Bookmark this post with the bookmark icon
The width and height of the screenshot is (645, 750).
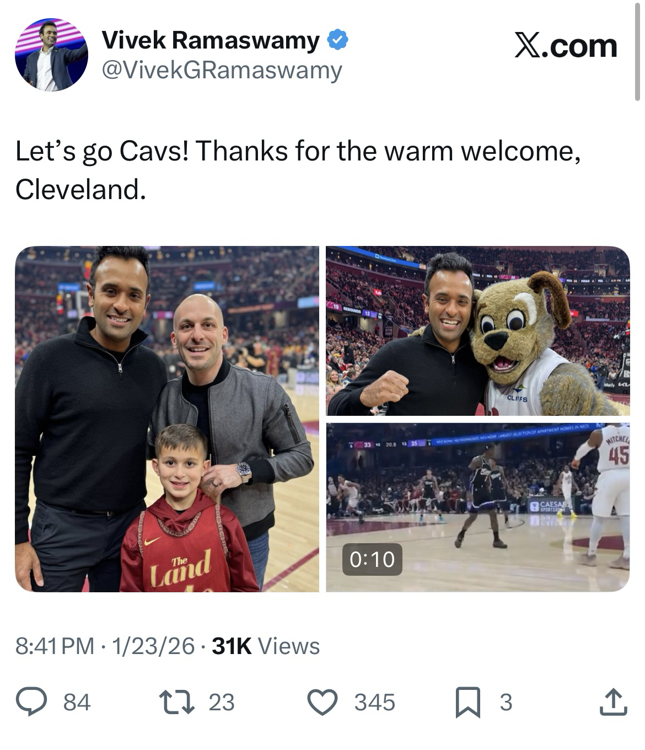pyautogui.click(x=467, y=702)
